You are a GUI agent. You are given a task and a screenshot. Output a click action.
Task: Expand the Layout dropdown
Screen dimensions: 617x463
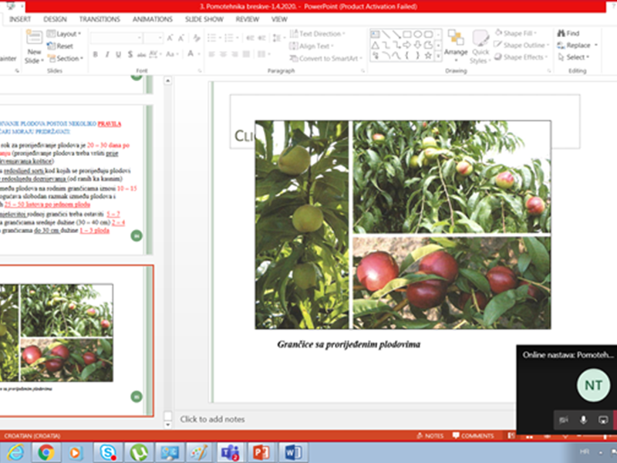click(x=65, y=34)
